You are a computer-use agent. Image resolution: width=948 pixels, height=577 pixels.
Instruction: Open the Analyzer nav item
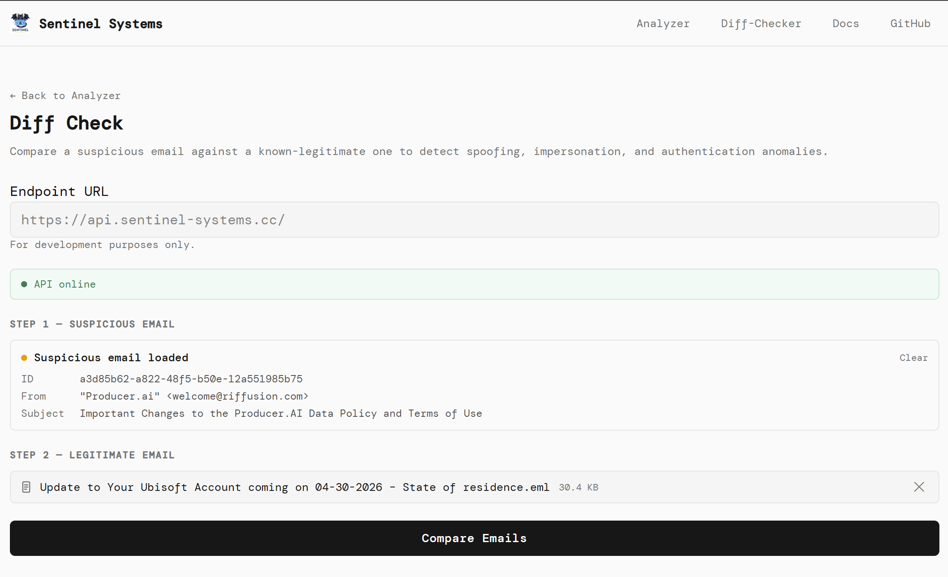[x=663, y=24]
